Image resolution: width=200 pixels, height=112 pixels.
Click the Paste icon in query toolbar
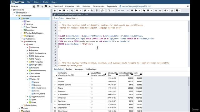[92, 11]
